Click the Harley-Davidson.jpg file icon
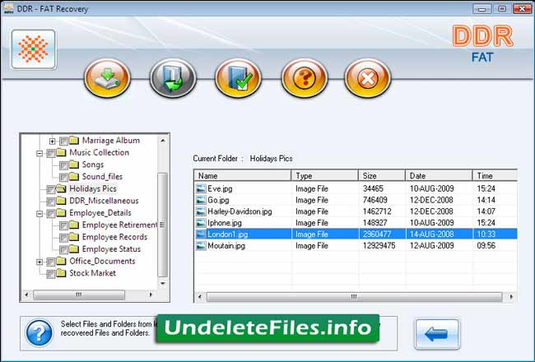The width and height of the screenshot is (535, 362). tap(202, 211)
